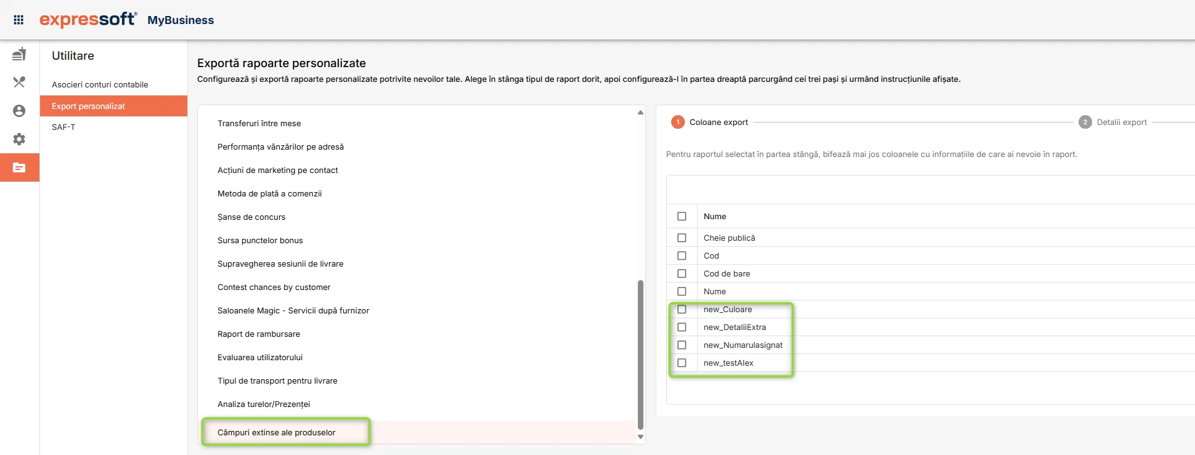Select Șanse de concurs report
The height and width of the screenshot is (455, 1195).
(x=251, y=217)
